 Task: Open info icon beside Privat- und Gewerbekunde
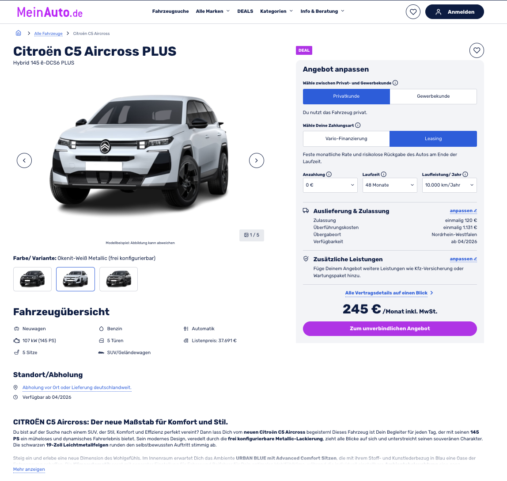(395, 83)
